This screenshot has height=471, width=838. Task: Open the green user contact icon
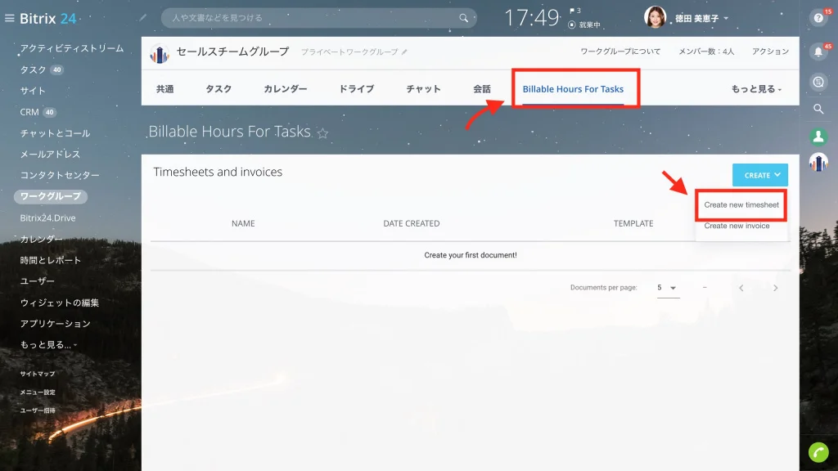coord(818,137)
